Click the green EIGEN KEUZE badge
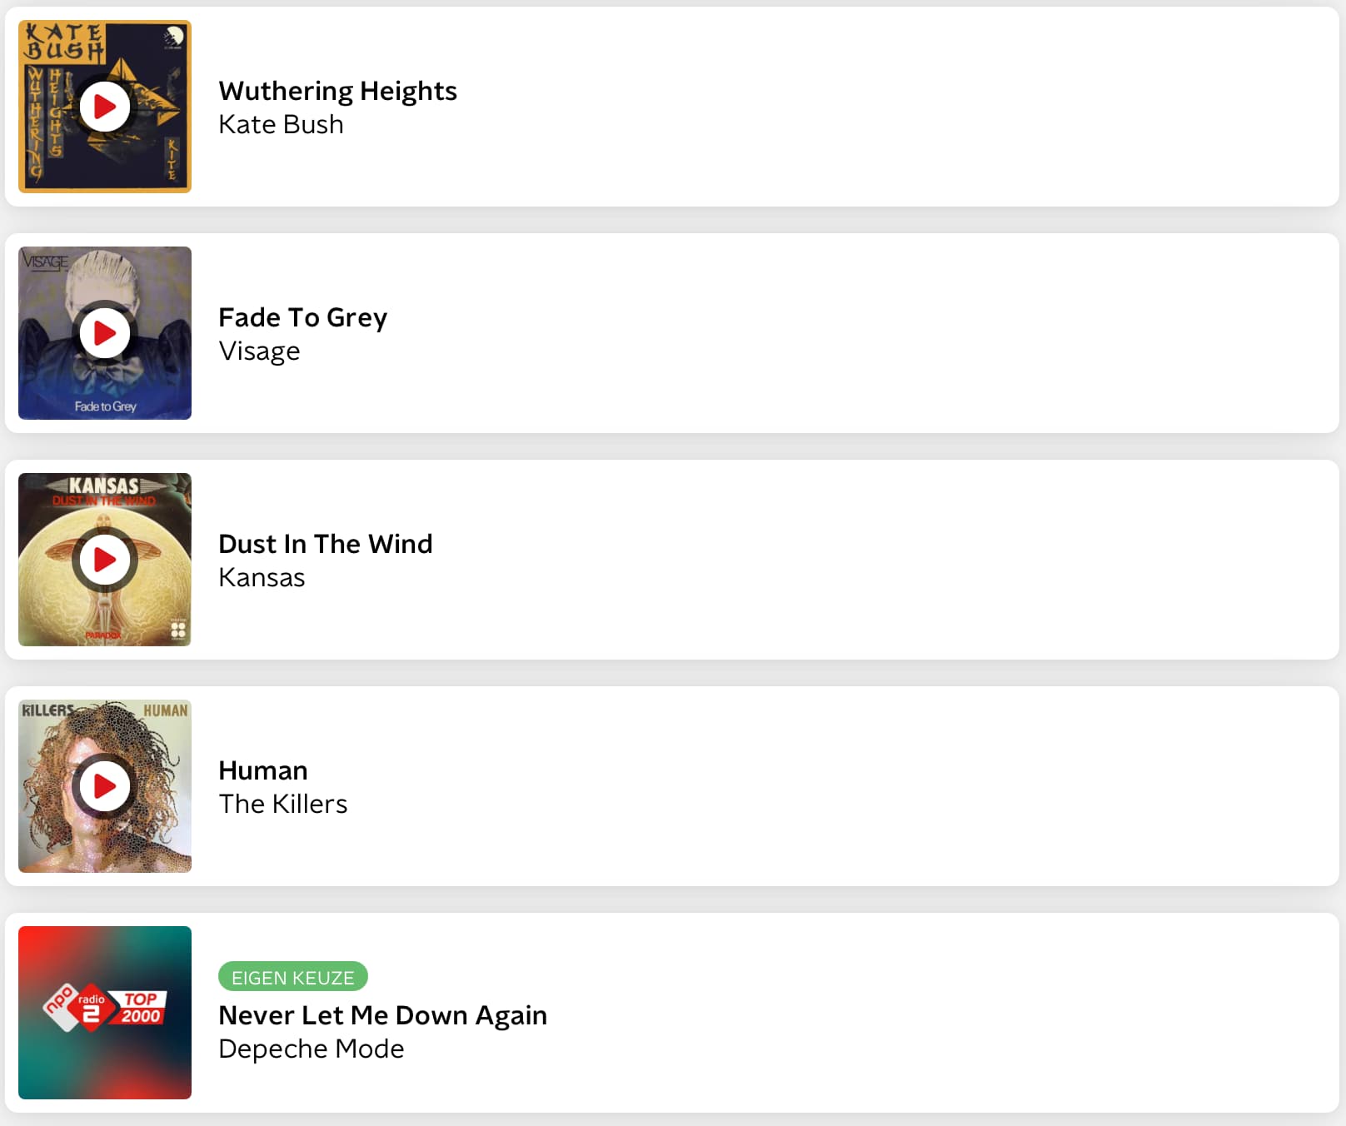Screen dimensions: 1346x1126 click(292, 977)
